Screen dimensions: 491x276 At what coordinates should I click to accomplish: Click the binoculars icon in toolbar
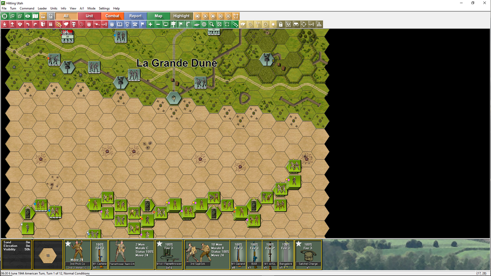(x=296, y=25)
